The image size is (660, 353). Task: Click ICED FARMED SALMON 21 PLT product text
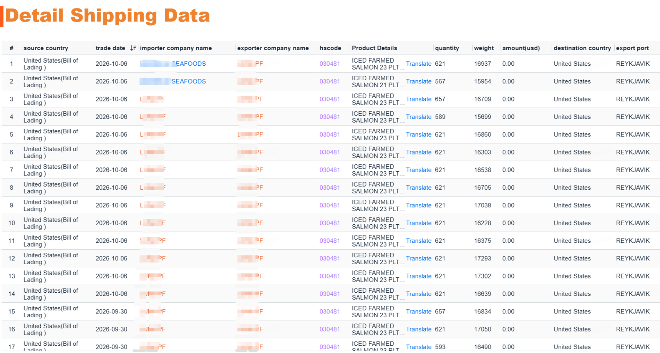pos(378,81)
